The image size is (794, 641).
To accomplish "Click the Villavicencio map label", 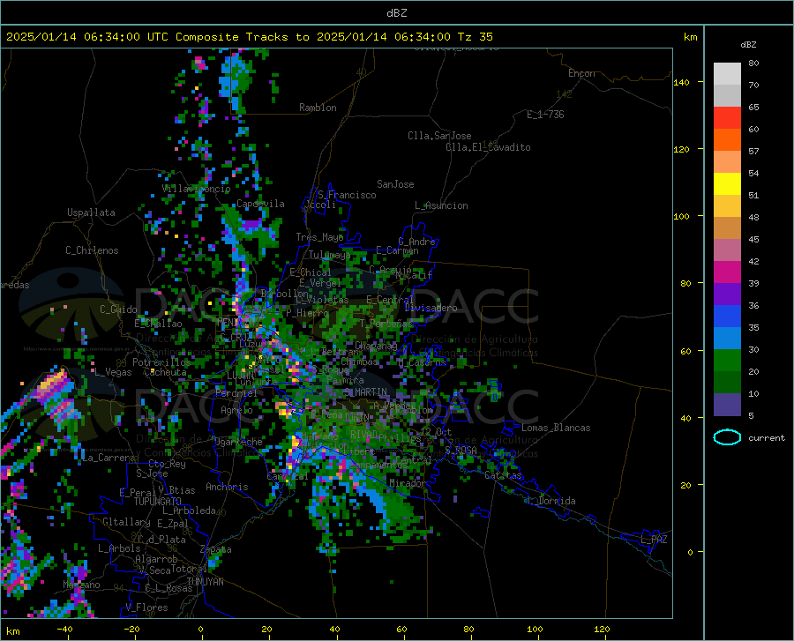I will point(197,189).
